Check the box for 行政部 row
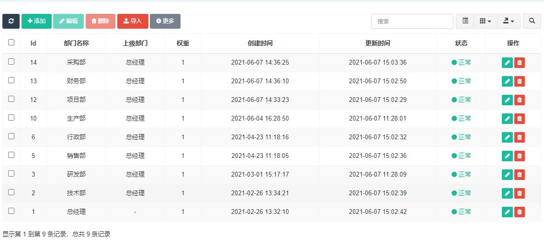Image resolution: width=544 pixels, height=246 pixels. [11, 136]
